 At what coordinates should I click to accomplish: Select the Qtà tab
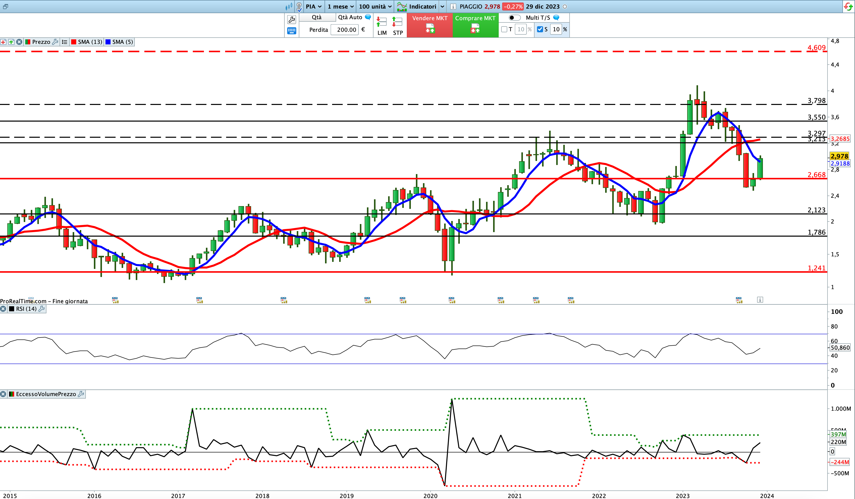point(317,17)
